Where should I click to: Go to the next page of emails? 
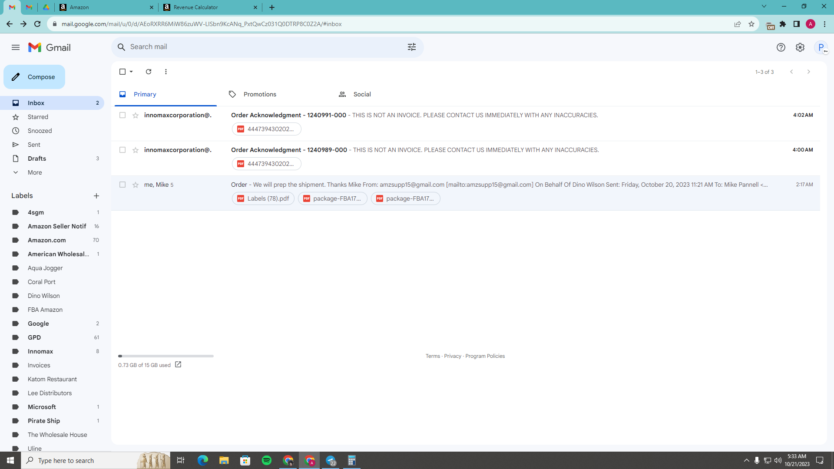(809, 72)
